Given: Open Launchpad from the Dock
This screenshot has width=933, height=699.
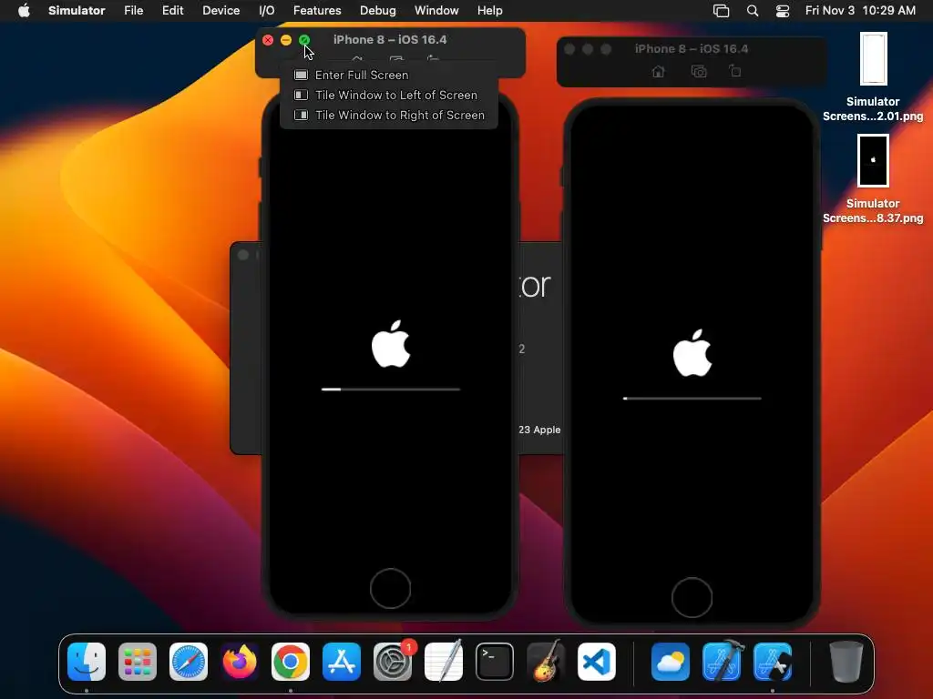Looking at the screenshot, I should pos(138,662).
